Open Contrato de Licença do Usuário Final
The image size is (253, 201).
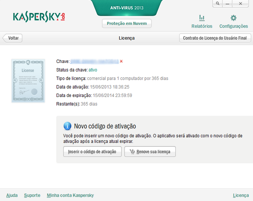click(215, 38)
